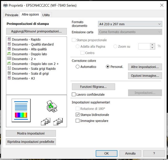The width and height of the screenshot is (168, 160).
Task: Select preset text Documento - Doppio lato con 2 +
Action: [35, 64]
